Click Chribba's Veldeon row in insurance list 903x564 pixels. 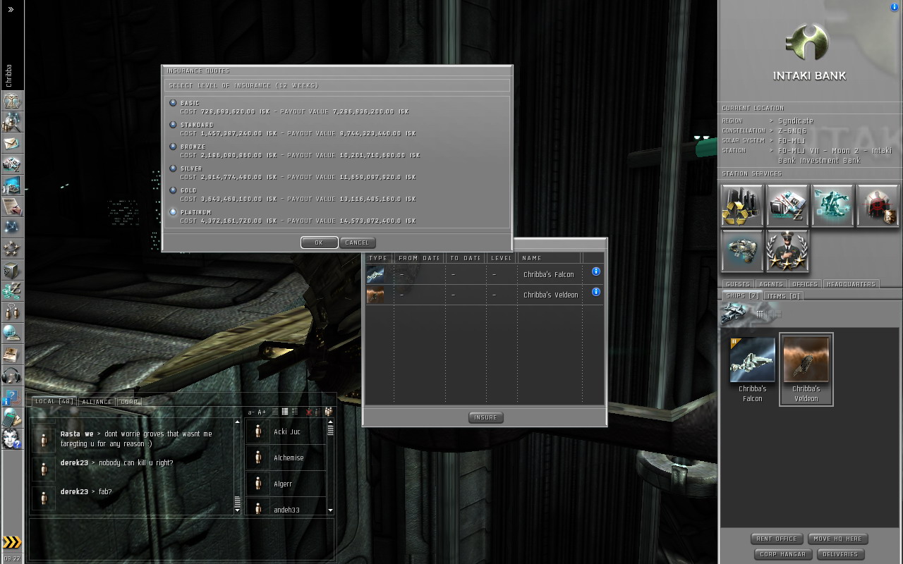485,295
